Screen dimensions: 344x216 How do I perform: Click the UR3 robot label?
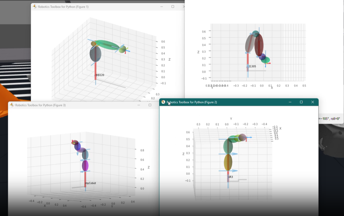point(230,177)
